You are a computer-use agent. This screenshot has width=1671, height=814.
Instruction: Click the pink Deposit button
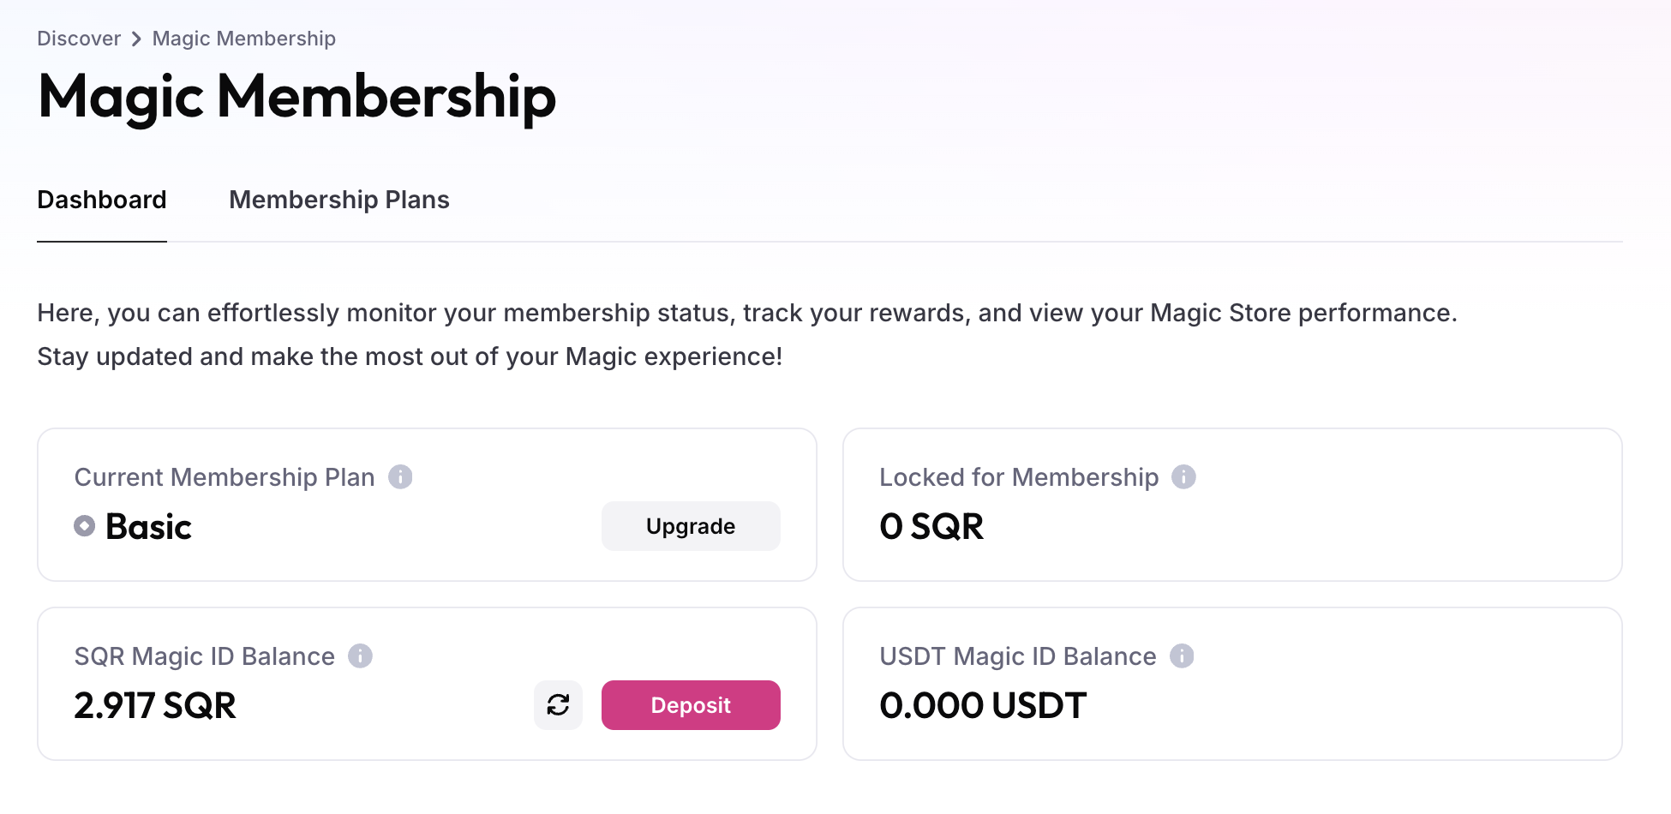691,705
